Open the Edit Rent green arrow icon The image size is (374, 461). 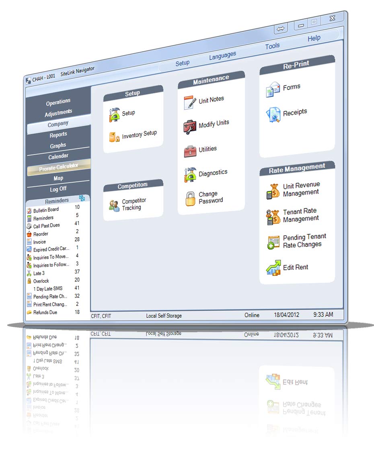pyautogui.click(x=273, y=268)
